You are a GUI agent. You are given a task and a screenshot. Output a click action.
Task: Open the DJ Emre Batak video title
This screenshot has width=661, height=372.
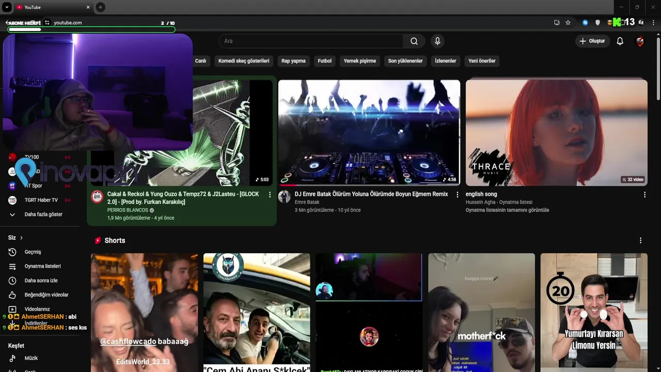coord(371,194)
